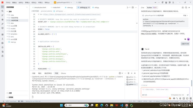
Task: Click the title bar search field
Action: click(x=79, y=2)
